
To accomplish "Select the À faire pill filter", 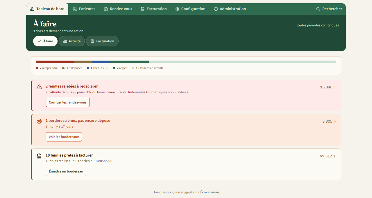I will (x=45, y=41).
